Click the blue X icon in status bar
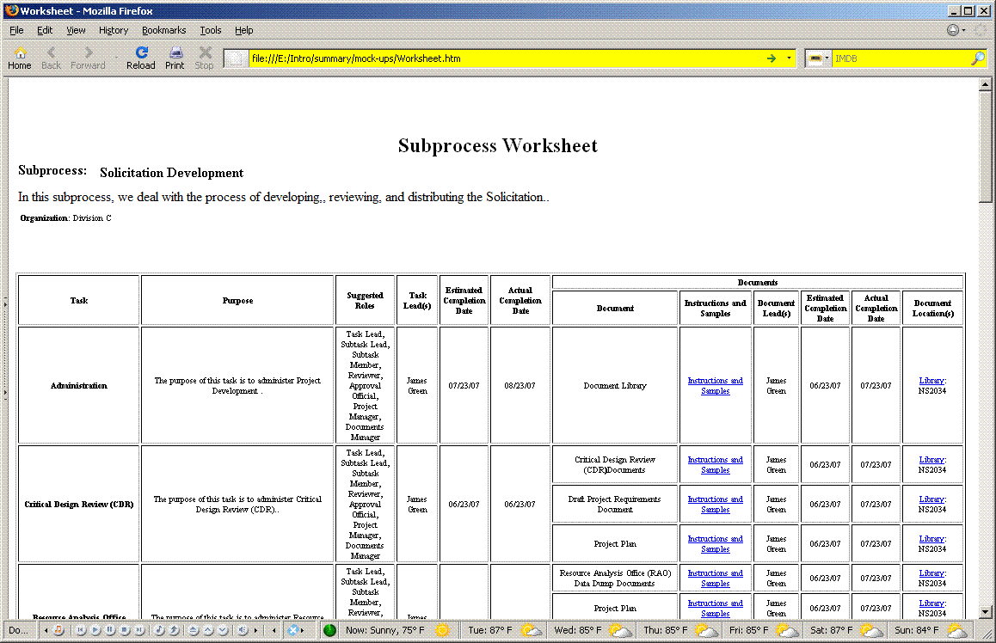Screen dimensions: 996x643 coord(292,630)
